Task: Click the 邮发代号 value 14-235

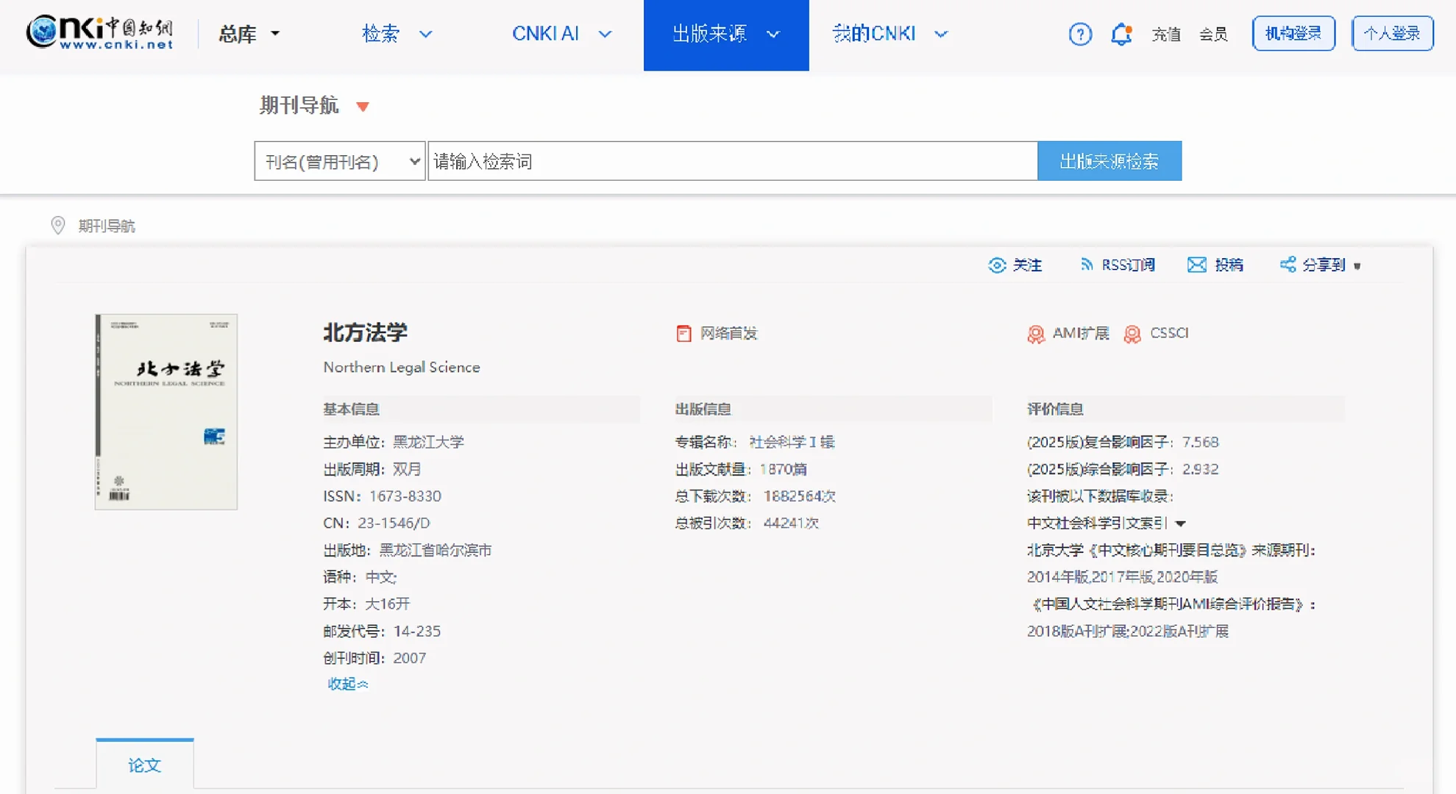Action: pyautogui.click(x=417, y=631)
